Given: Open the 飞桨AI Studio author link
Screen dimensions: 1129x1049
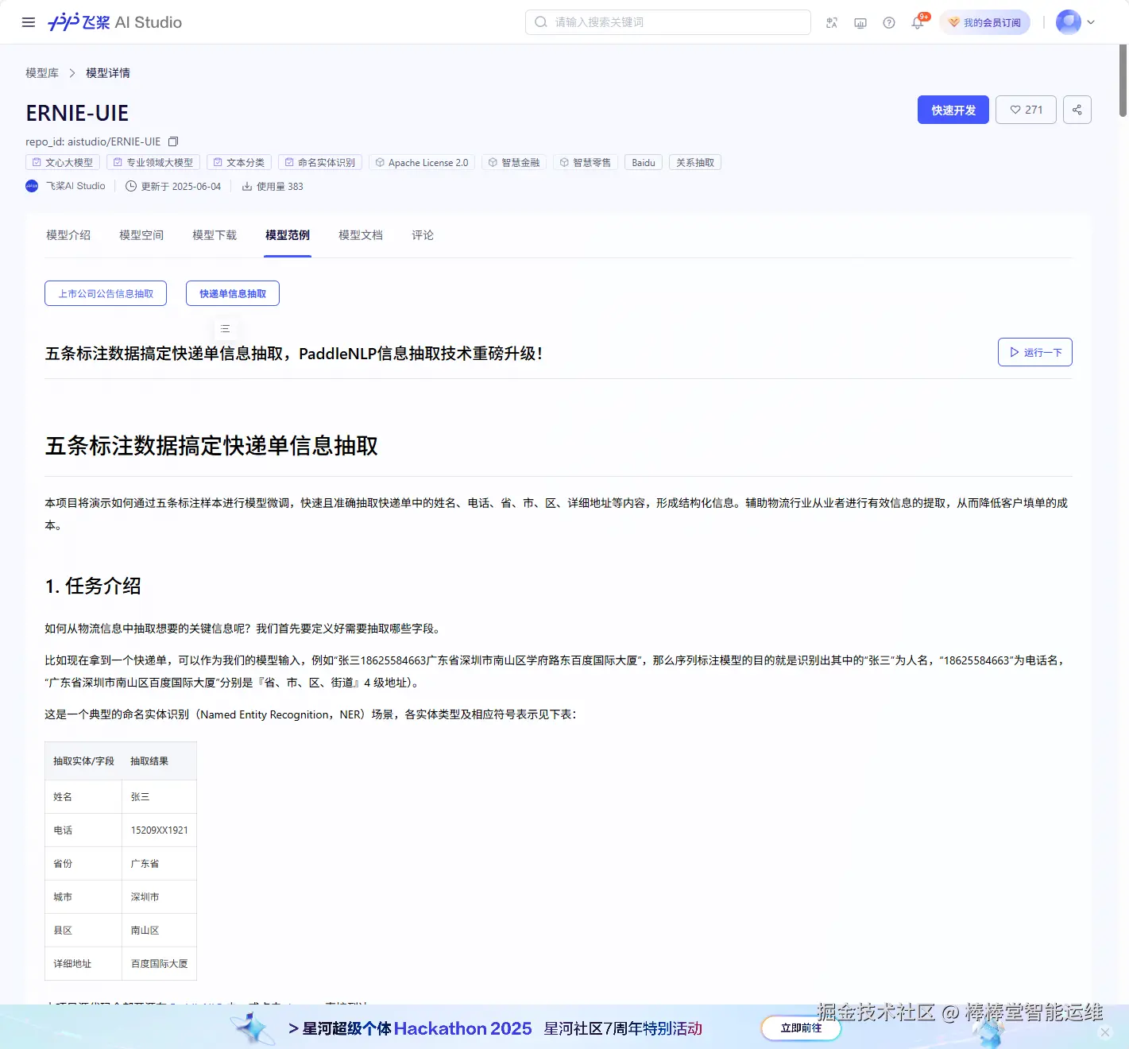Looking at the screenshot, I should click(x=66, y=186).
